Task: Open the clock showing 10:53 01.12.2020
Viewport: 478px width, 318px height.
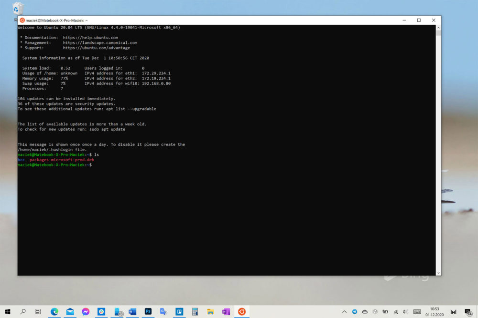Action: [x=435, y=312]
